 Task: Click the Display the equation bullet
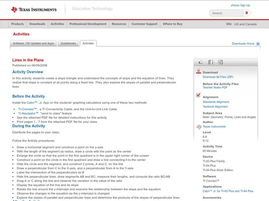pos(47,185)
